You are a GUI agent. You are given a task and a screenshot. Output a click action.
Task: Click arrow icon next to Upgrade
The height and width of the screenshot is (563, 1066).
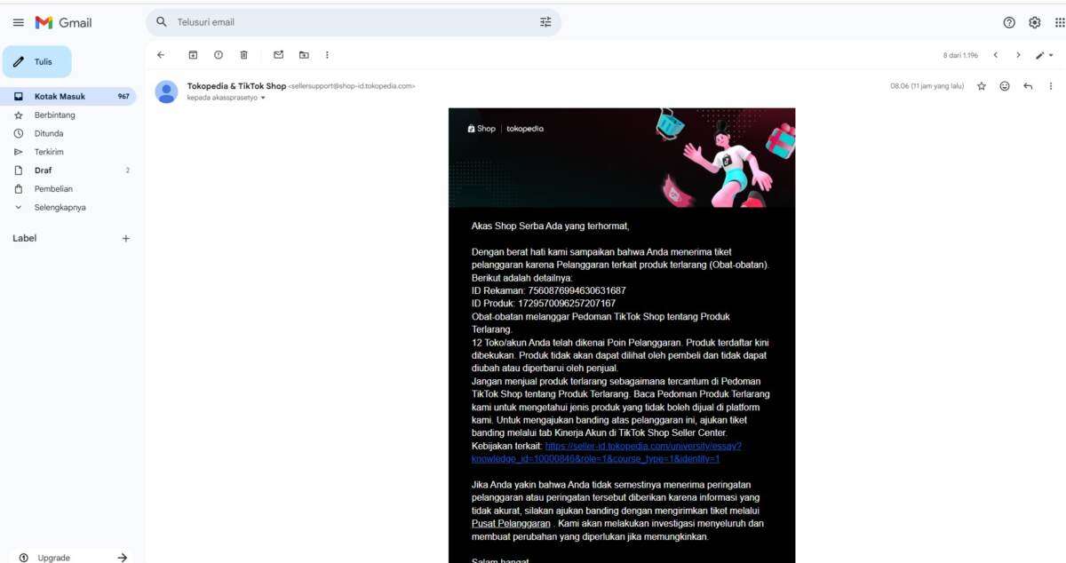click(x=122, y=557)
